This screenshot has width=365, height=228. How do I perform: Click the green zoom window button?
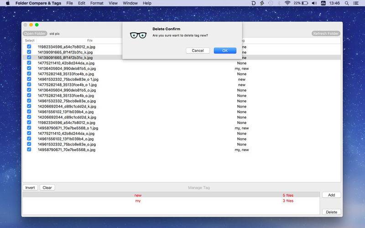37,25
